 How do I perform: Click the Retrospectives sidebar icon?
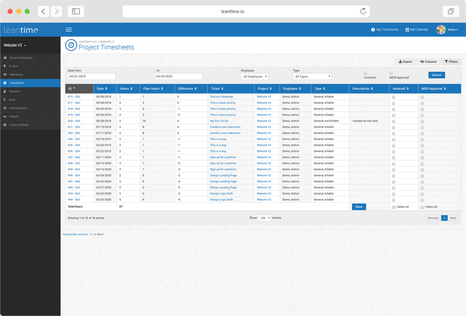click(x=5, y=108)
